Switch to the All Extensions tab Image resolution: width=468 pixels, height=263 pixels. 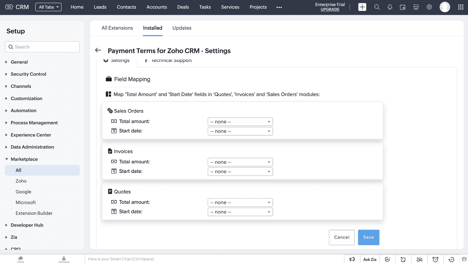tap(117, 28)
